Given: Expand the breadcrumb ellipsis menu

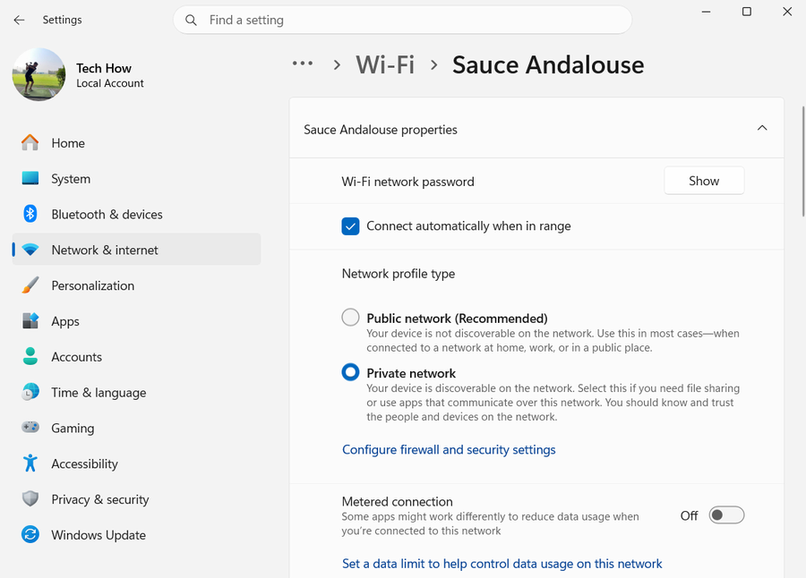Looking at the screenshot, I should (x=303, y=64).
